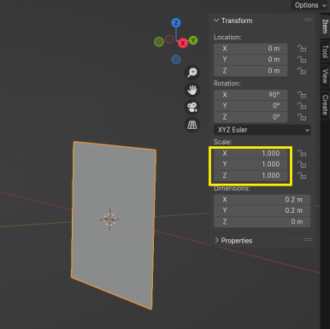
Task: Click the Rotation X field 90°
Action: [x=250, y=95]
